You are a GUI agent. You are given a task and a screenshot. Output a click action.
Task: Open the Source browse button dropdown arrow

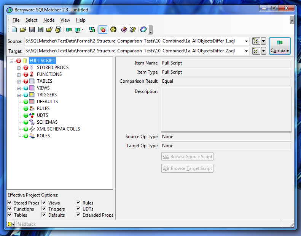[264, 41]
